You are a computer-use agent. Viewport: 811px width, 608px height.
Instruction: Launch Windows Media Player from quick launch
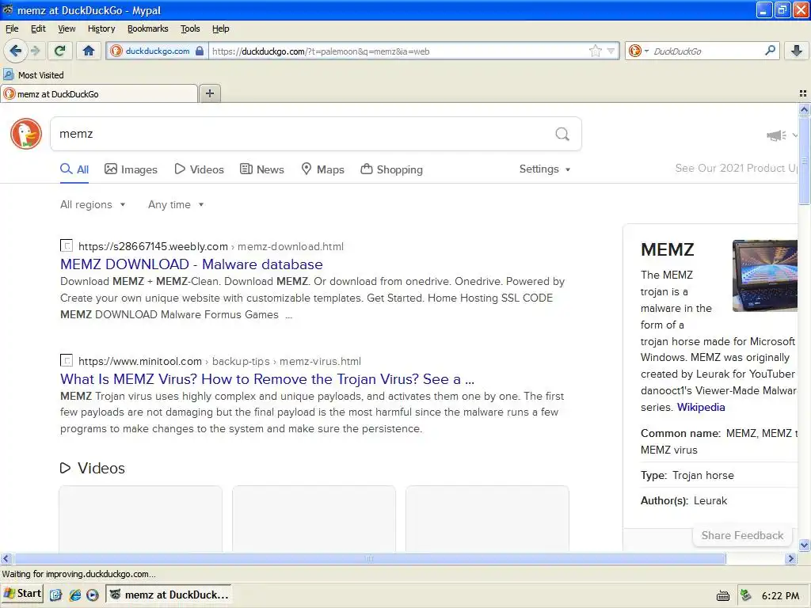[x=93, y=595]
